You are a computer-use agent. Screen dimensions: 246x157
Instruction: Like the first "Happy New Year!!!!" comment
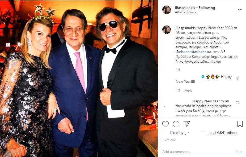237,78
